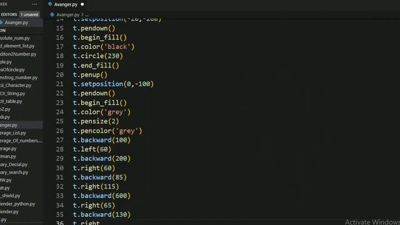Open the erage_List.py file

(13, 133)
